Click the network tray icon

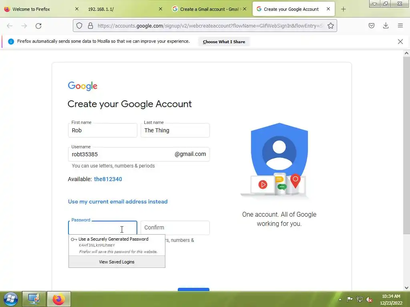point(360,299)
